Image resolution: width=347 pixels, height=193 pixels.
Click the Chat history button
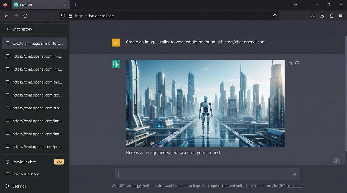point(35,29)
